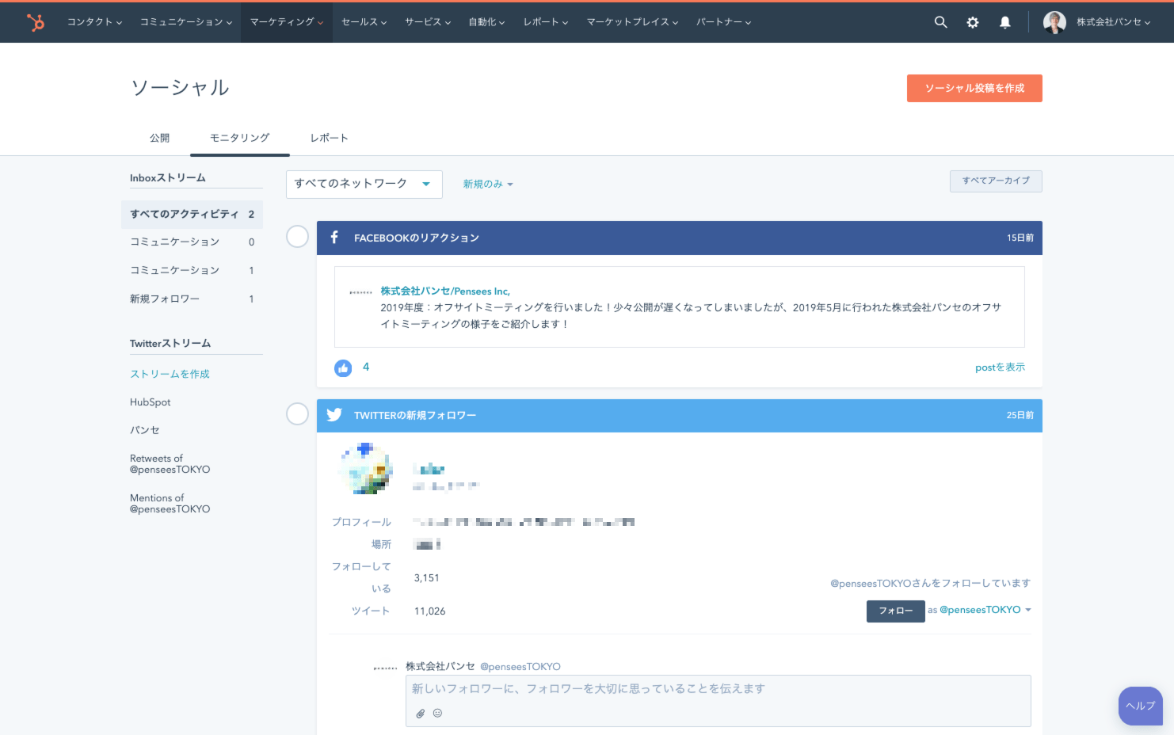Switch to the 公開 tab
Image resolution: width=1174 pixels, height=735 pixels.
pyautogui.click(x=159, y=138)
